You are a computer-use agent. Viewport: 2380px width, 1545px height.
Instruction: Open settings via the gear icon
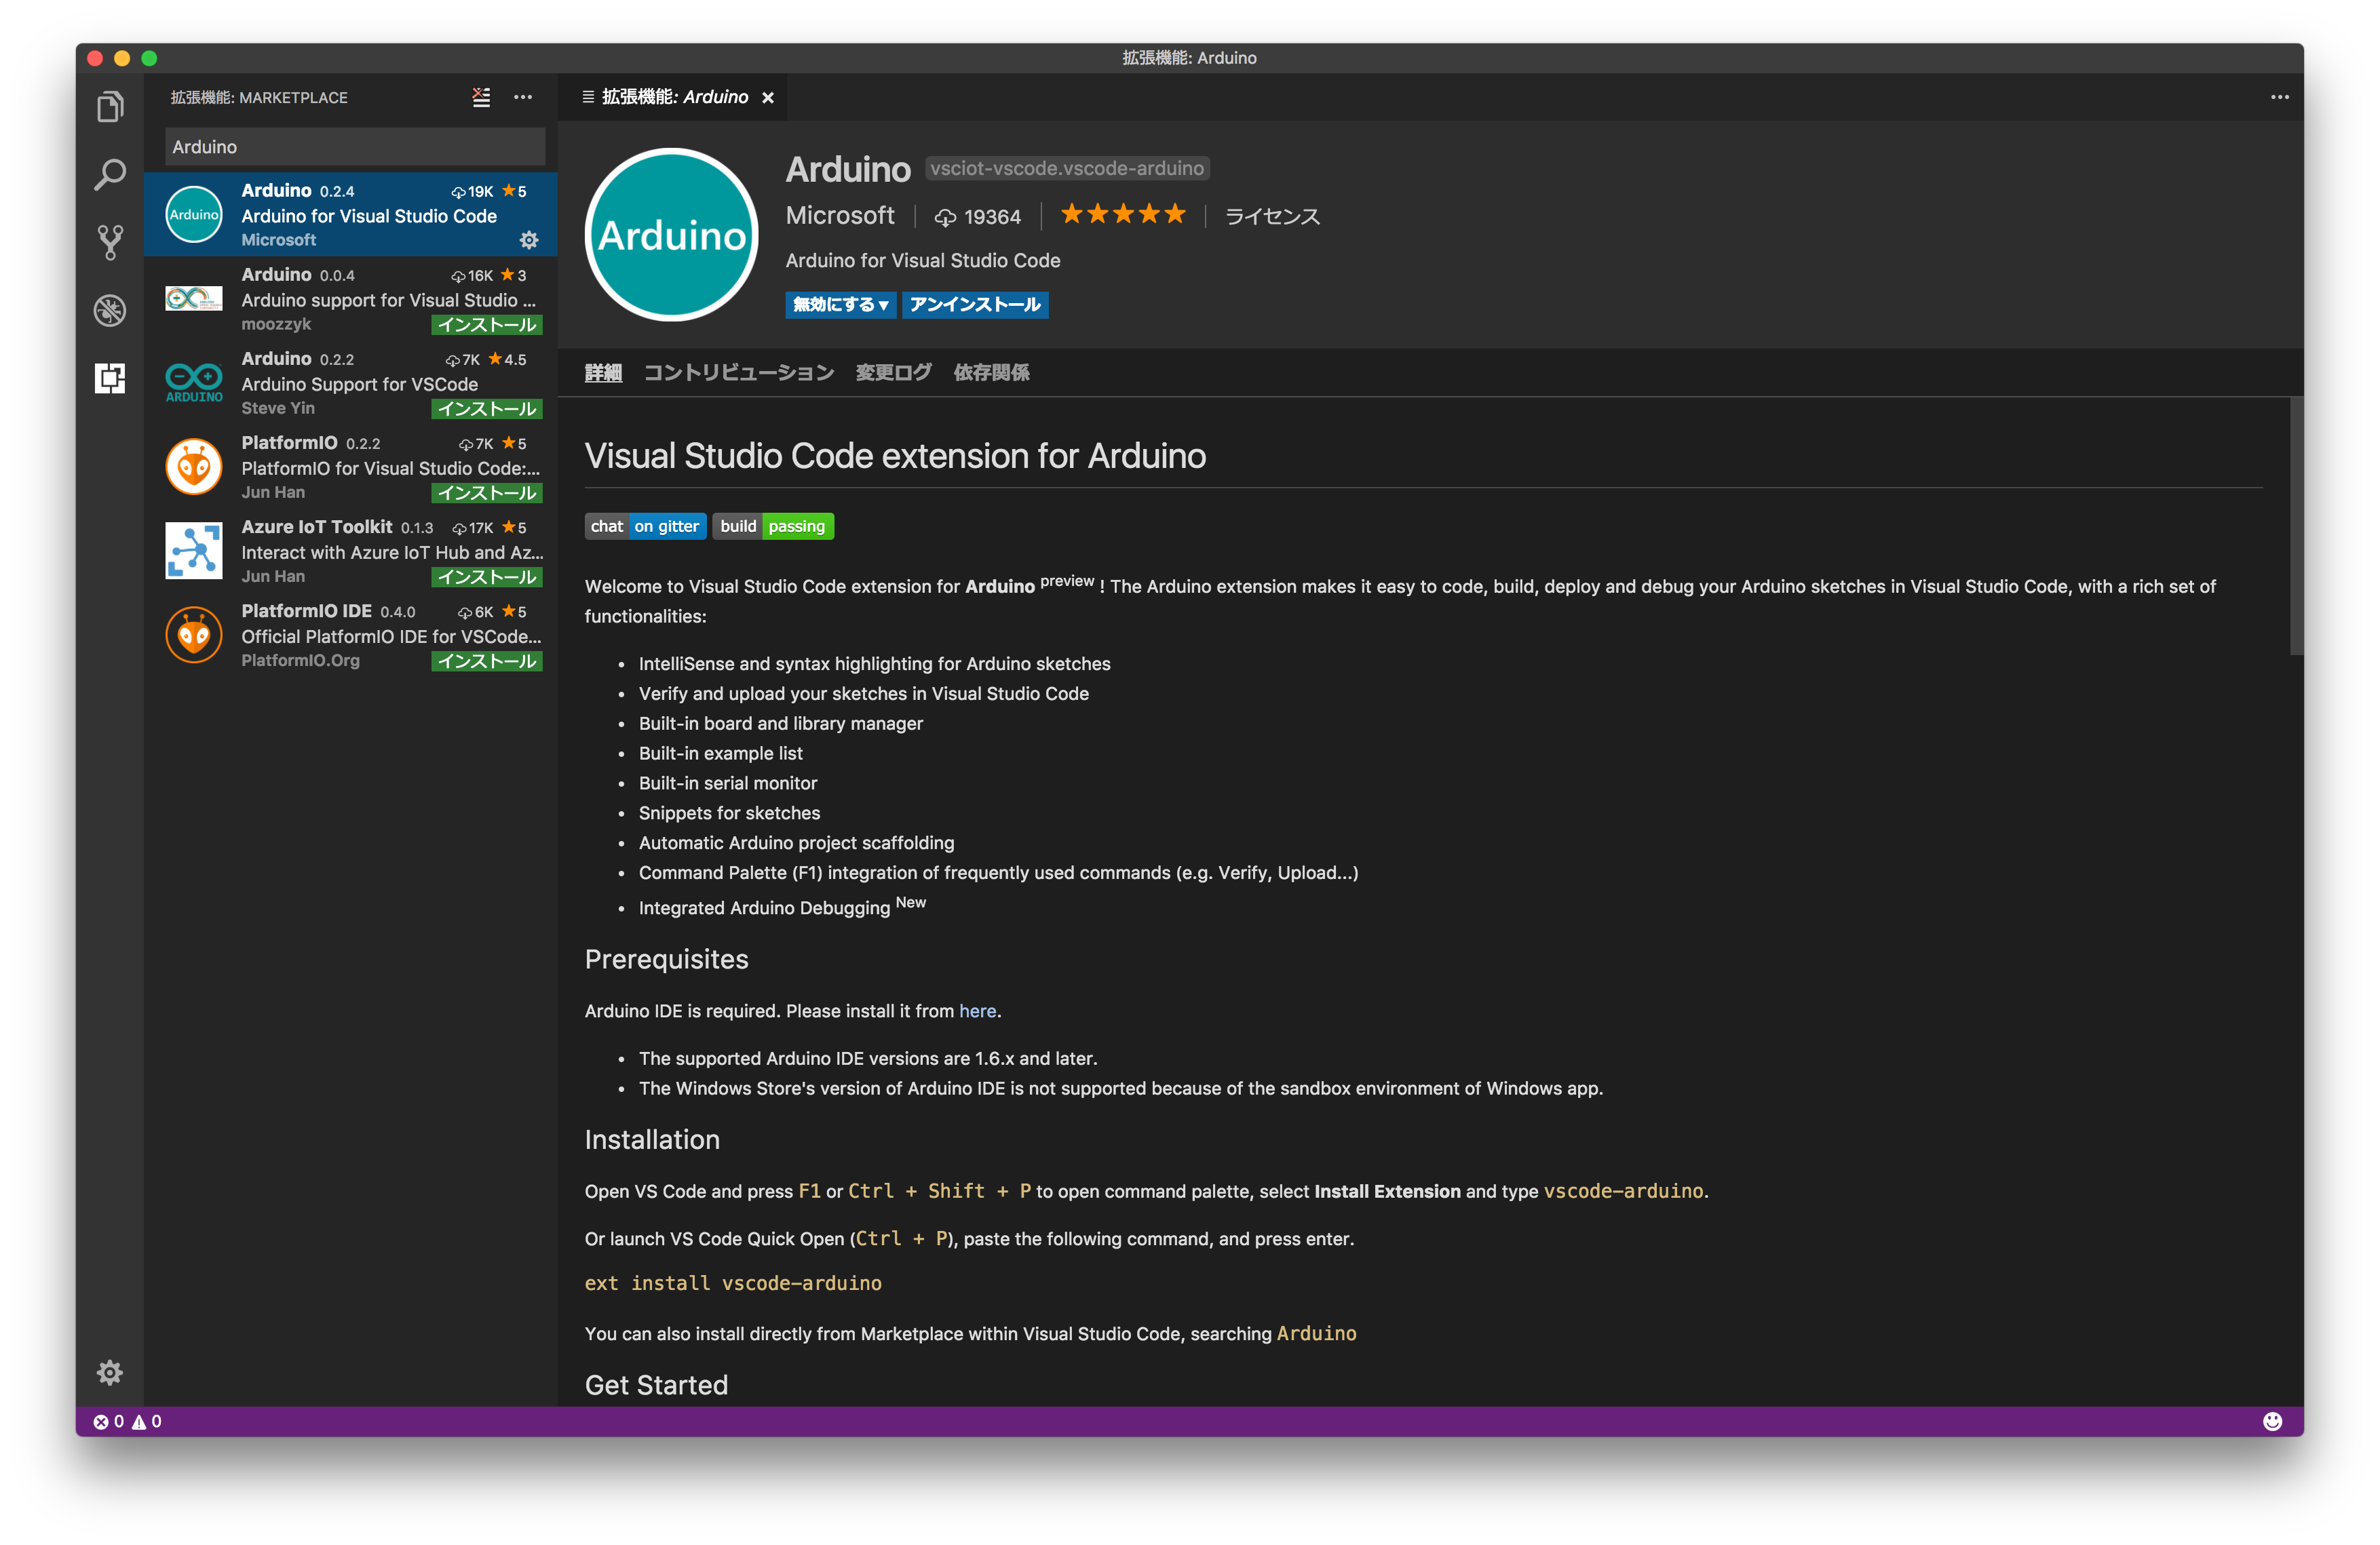click(110, 1372)
